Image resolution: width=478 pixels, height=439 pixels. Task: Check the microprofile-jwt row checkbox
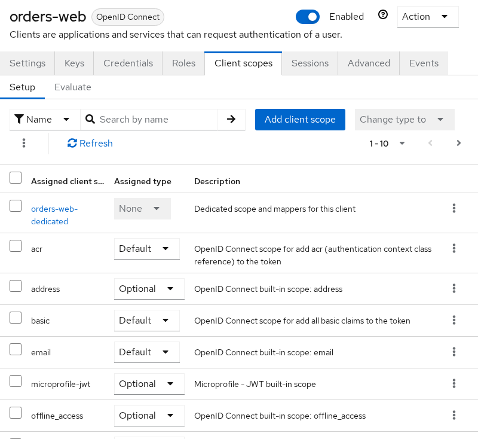click(16, 381)
